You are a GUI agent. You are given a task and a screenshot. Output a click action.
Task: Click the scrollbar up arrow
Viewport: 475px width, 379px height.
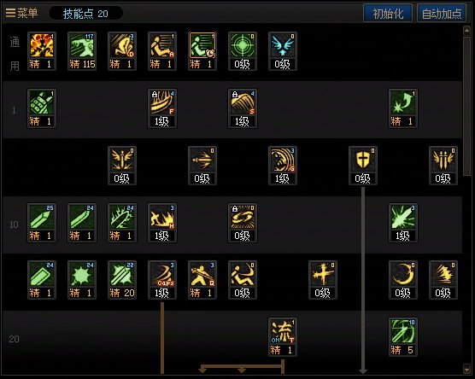[x=466, y=31]
